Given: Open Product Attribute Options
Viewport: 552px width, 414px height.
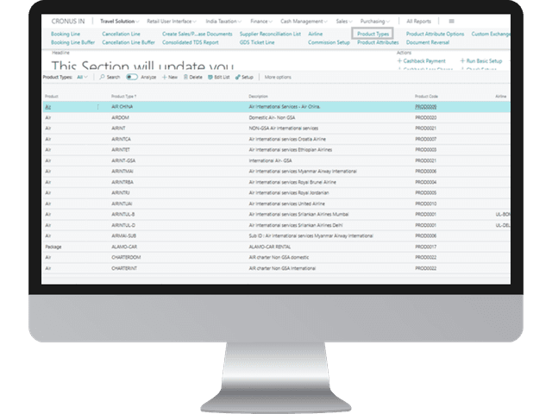Looking at the screenshot, I should [x=435, y=34].
